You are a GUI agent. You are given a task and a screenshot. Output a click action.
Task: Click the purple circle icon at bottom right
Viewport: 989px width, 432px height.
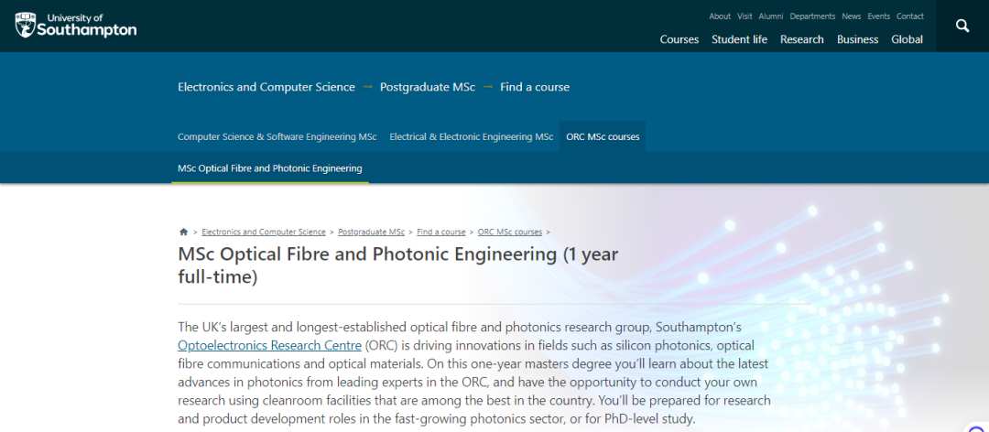click(976, 427)
